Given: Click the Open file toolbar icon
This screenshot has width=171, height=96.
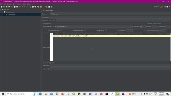Looking at the screenshot, I should pyautogui.click(x=6, y=7).
